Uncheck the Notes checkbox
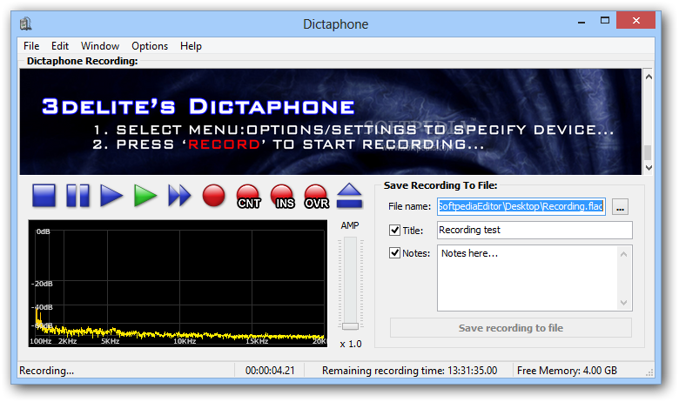679x402 pixels. pos(394,252)
